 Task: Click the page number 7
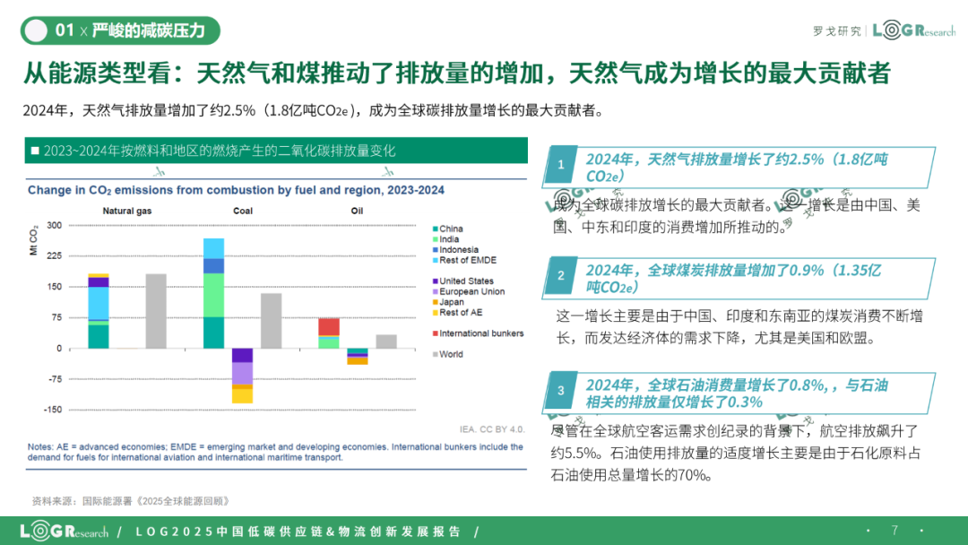point(895,530)
